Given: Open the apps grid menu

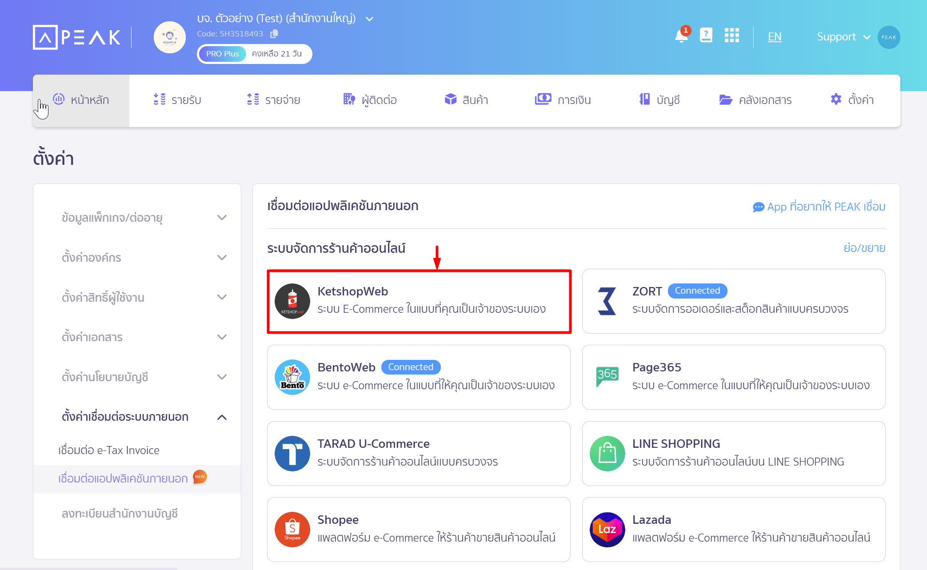Looking at the screenshot, I should point(732,35).
